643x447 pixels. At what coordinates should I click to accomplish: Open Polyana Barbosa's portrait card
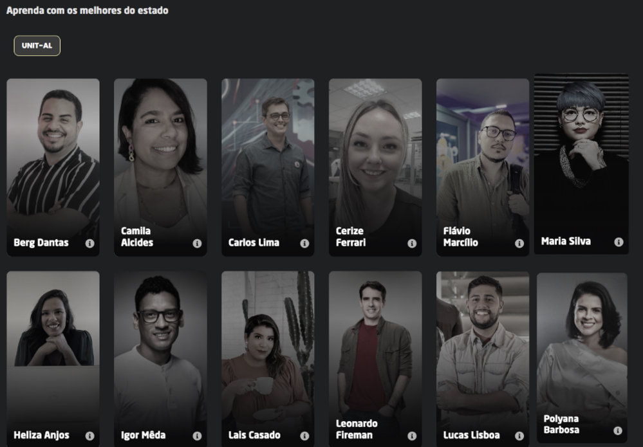point(582,358)
